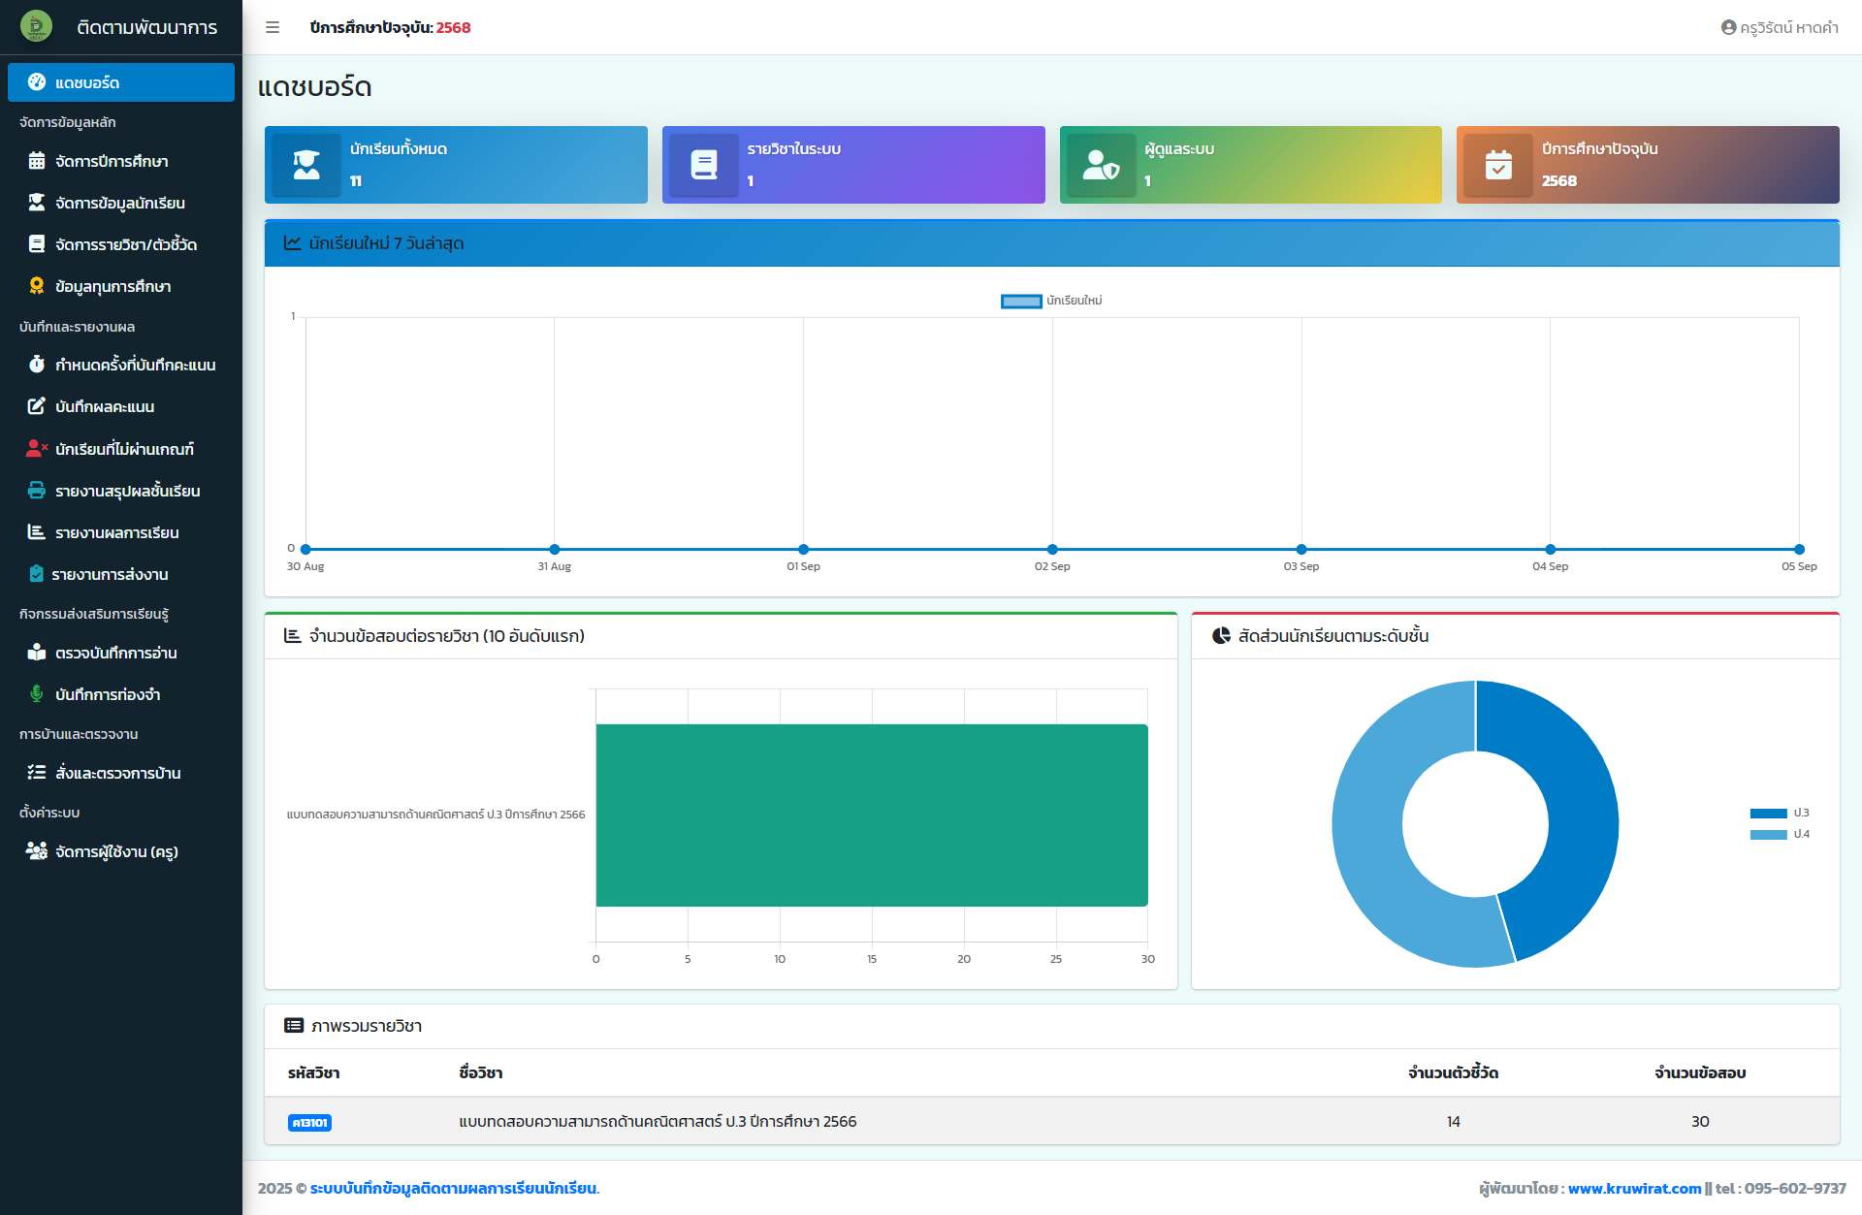Toggle sidebar with hamburger menu icon
The height and width of the screenshot is (1215, 1862).
point(273,27)
